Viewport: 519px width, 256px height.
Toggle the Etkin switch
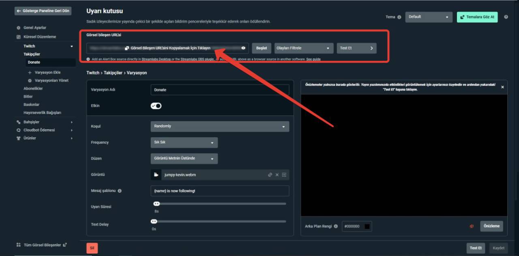pyautogui.click(x=156, y=106)
